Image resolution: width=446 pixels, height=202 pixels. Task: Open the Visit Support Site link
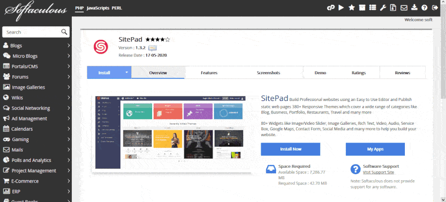point(378,172)
